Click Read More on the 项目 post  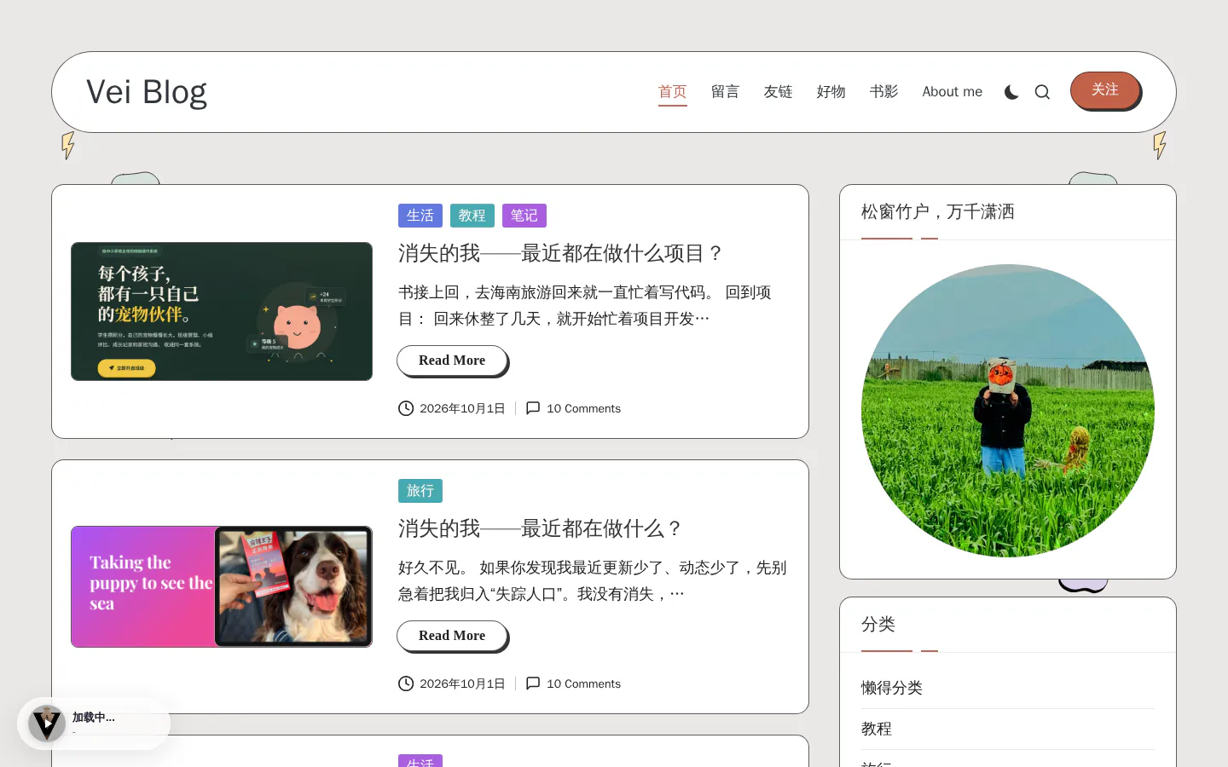(x=452, y=360)
